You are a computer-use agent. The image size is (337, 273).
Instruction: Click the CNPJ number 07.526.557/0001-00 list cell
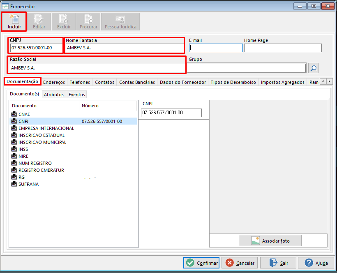pos(102,121)
